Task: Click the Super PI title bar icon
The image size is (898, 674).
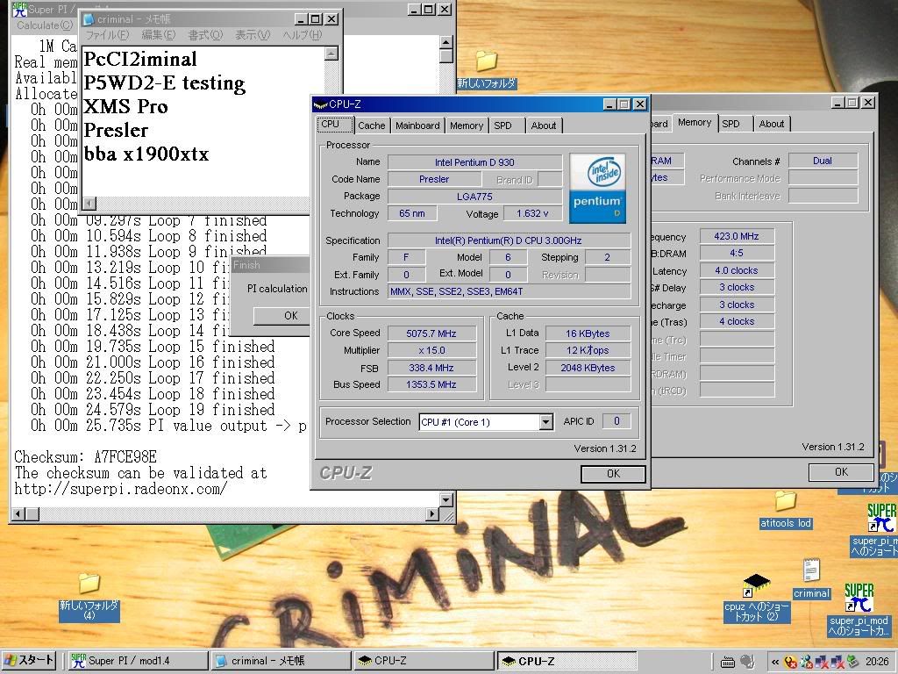Action: pyautogui.click(x=19, y=9)
